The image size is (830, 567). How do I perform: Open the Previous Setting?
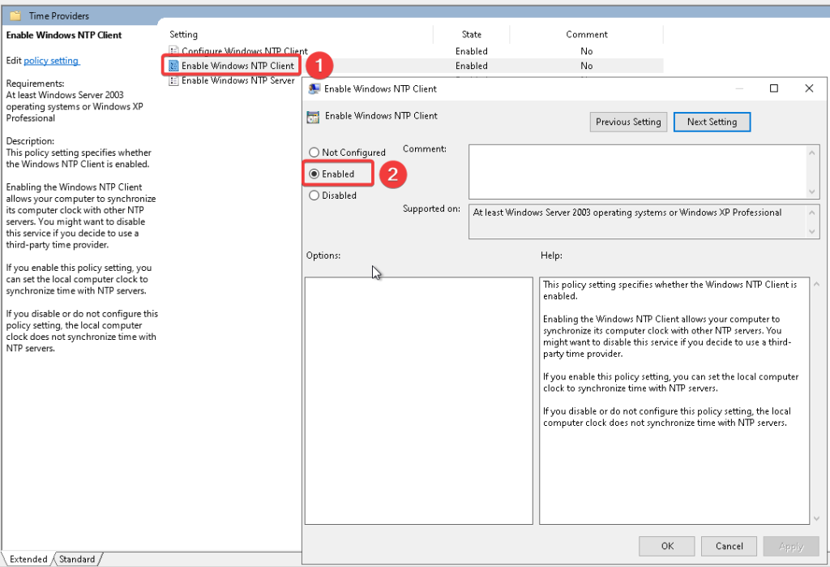[628, 122]
